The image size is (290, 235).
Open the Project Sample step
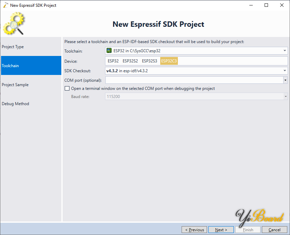click(31, 85)
